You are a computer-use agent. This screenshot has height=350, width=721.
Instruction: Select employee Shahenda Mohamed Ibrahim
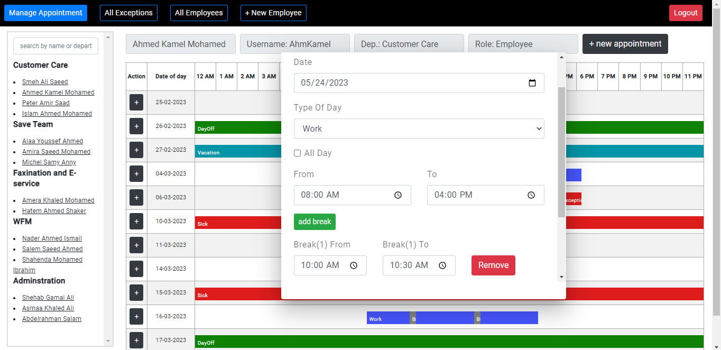[52, 260]
